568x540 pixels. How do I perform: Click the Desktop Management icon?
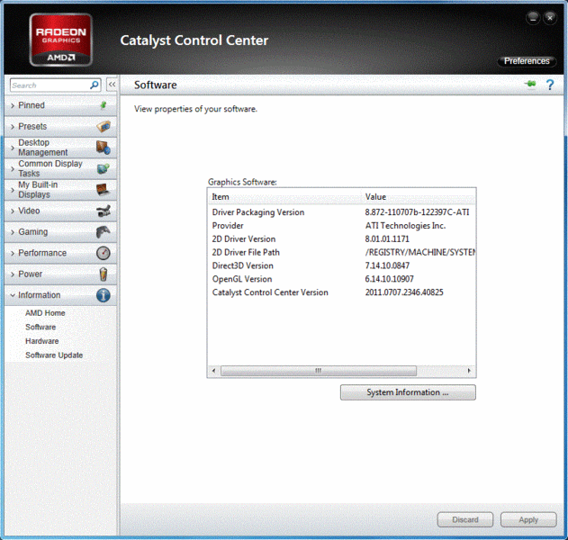pyautogui.click(x=104, y=148)
